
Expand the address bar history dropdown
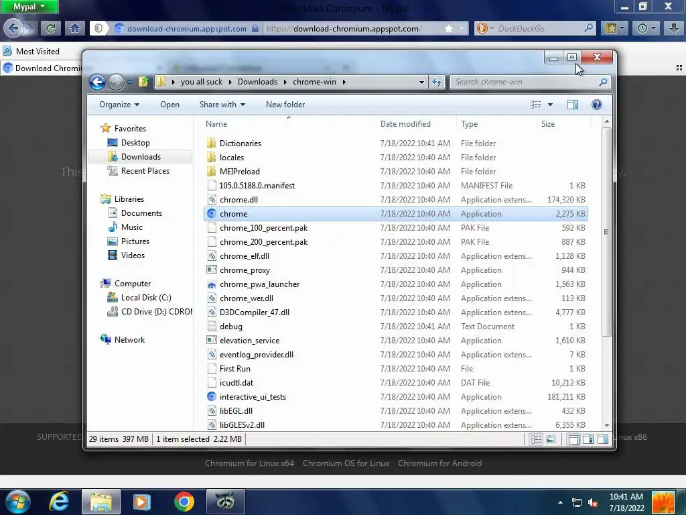coord(421,82)
